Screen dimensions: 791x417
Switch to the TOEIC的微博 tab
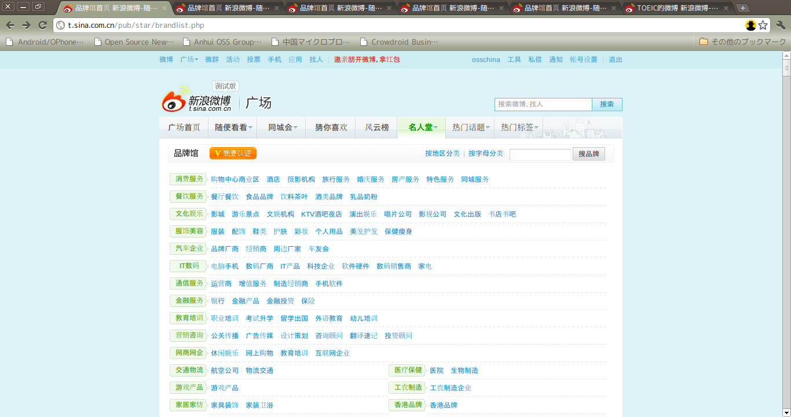[x=677, y=9]
